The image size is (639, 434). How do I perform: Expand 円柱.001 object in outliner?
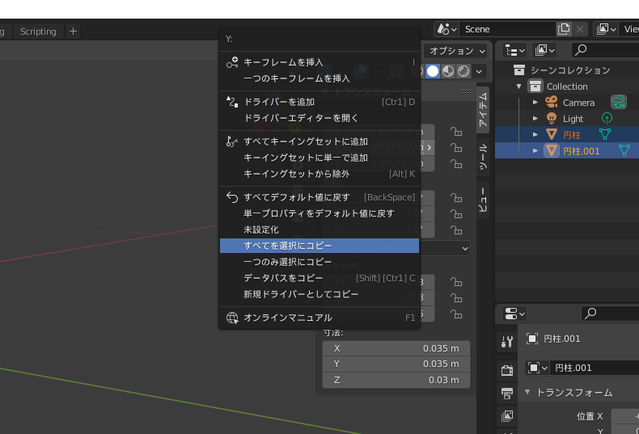(535, 150)
